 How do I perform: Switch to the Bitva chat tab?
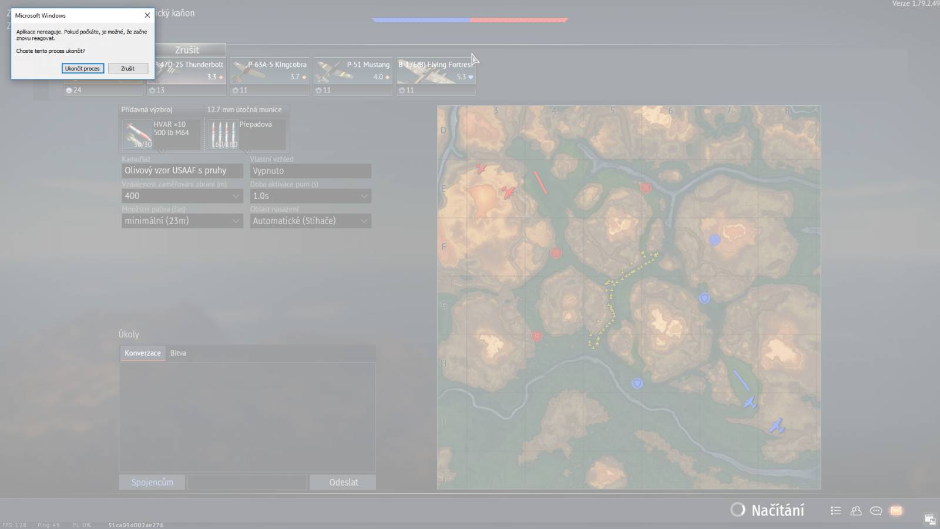[178, 353]
